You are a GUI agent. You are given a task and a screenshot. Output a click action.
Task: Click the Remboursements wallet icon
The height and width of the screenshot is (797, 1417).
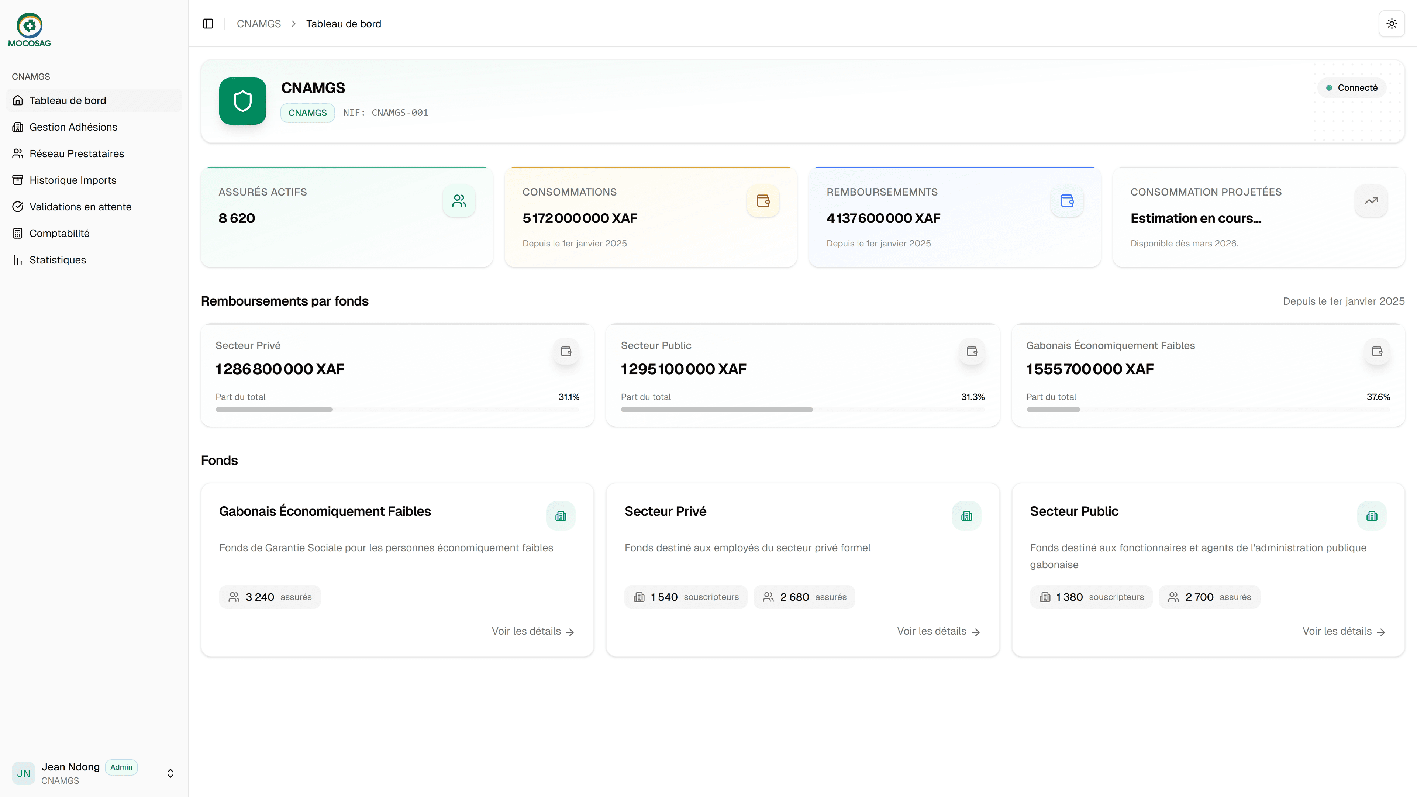1067,201
